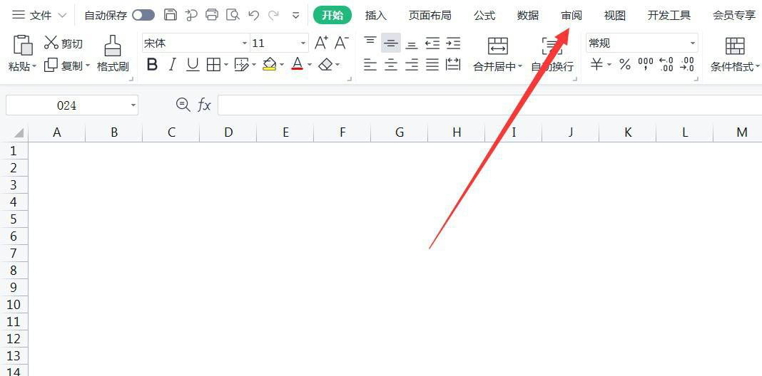
Task: Open the font size dropdown (11)
Action: 304,43
